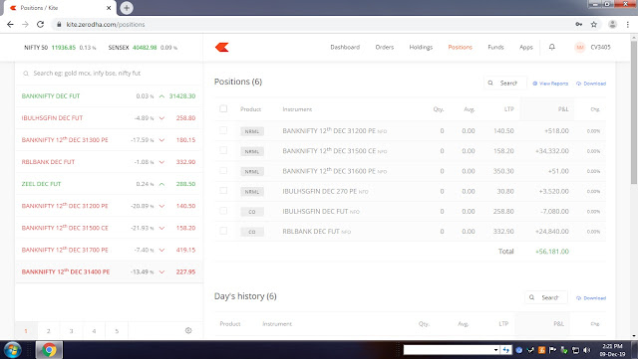638x359 pixels.
Task: Switch to marketwatch page 3
Action: [71, 331]
